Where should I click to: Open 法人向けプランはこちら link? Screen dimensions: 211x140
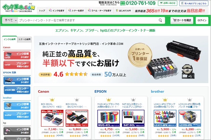pos(194,3)
